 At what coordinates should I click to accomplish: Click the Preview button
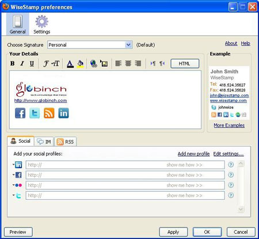18,232
